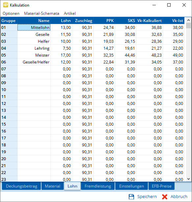Switch to the Fremdleistung tab
192x202 pixels.
click(98, 186)
